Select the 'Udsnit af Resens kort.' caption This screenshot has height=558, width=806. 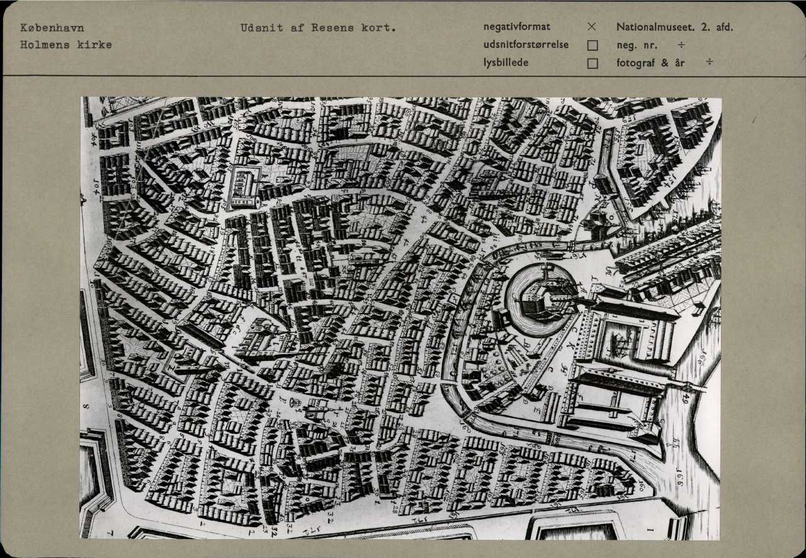coord(318,28)
